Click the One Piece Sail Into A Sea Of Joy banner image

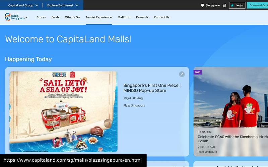click(x=63, y=112)
